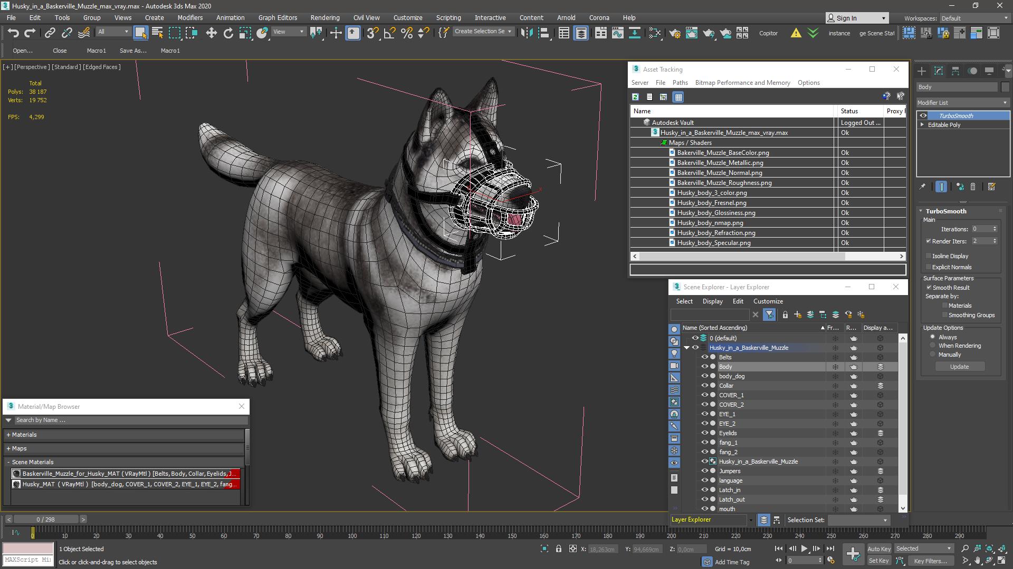This screenshot has height=569, width=1013.
Task: Click Save As macro button
Action: click(x=133, y=51)
